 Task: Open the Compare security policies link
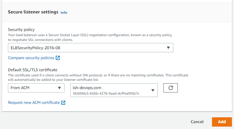coord(31,58)
